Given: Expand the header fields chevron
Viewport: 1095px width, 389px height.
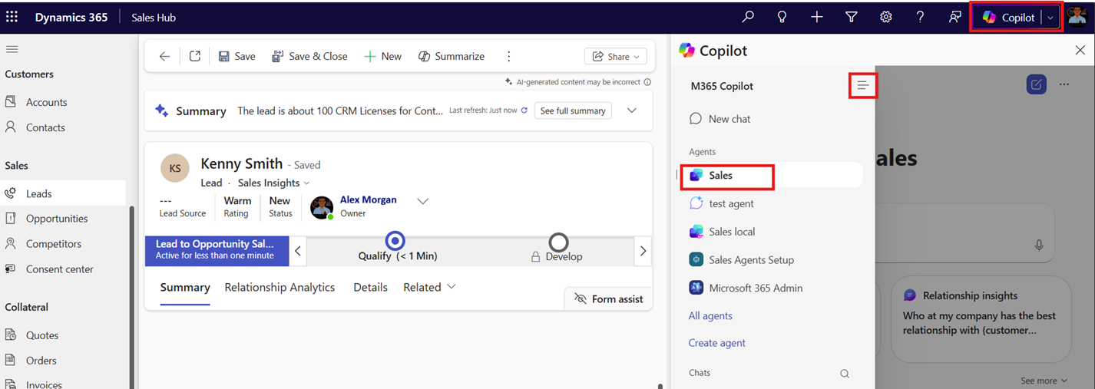Looking at the screenshot, I should click(x=422, y=201).
